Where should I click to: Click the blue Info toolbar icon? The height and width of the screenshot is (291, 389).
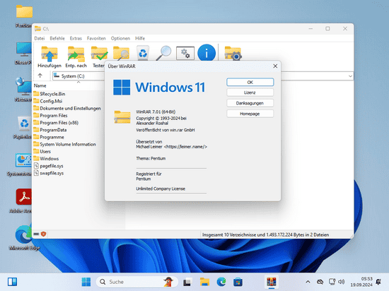click(207, 53)
